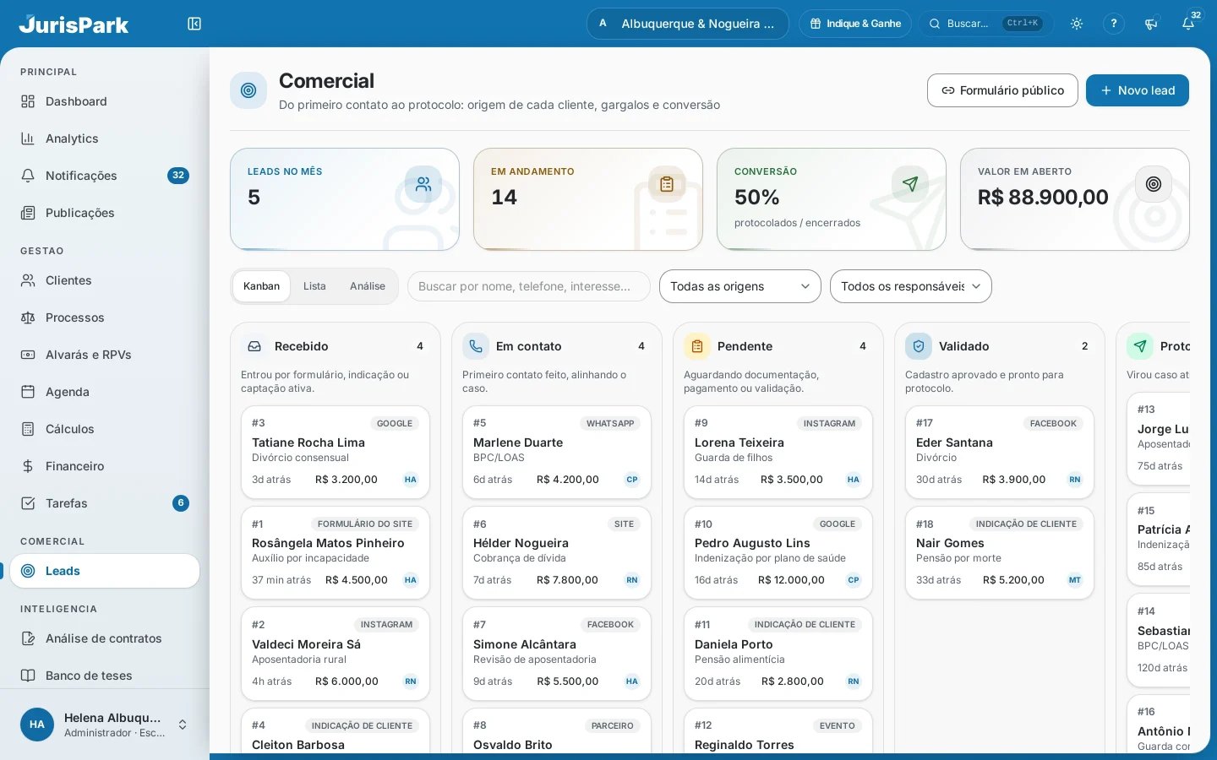
Task: Open Nair Gomes lead card
Action: 1000,553
